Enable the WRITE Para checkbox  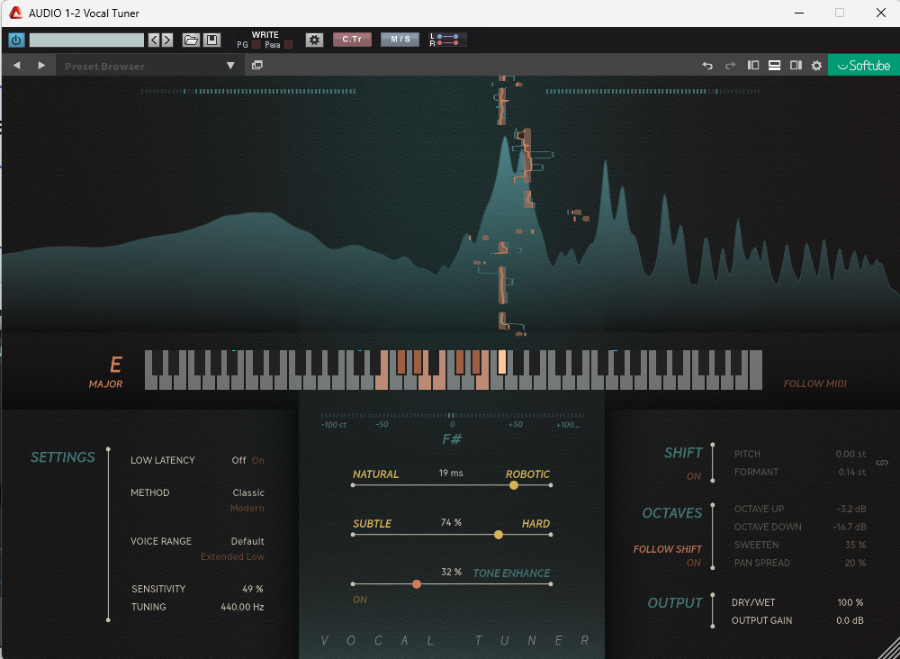coord(289,45)
